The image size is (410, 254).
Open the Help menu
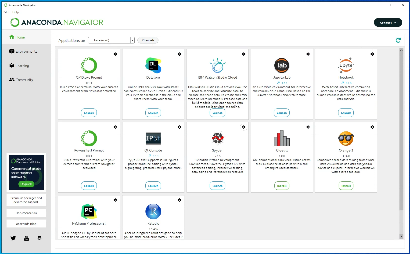point(16,12)
